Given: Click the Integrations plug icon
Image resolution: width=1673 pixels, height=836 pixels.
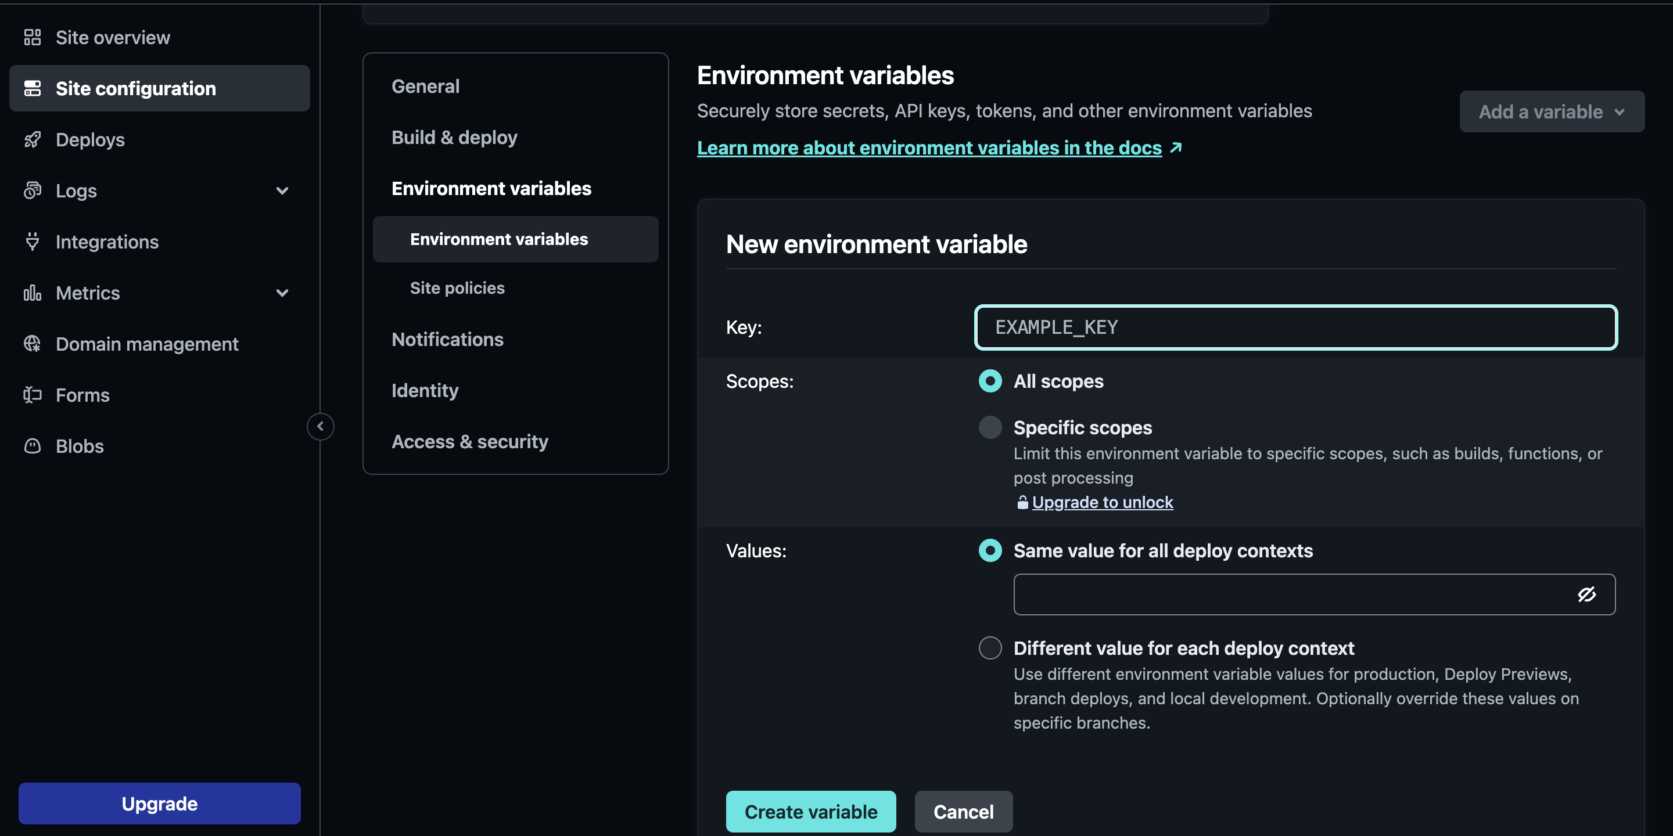Looking at the screenshot, I should (33, 242).
